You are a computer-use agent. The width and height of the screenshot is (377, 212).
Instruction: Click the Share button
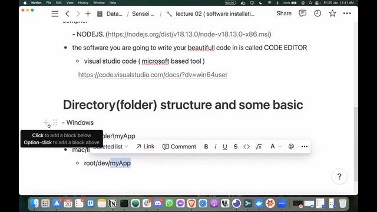[x=284, y=14]
